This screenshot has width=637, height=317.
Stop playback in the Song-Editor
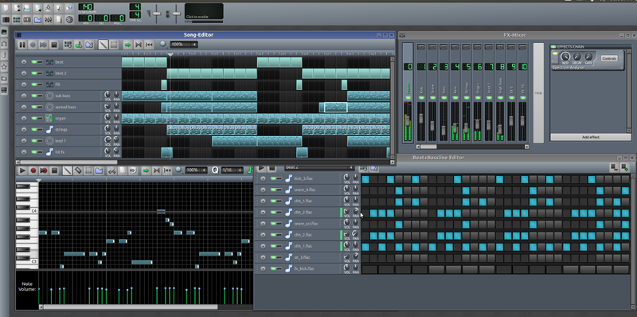click(x=53, y=45)
